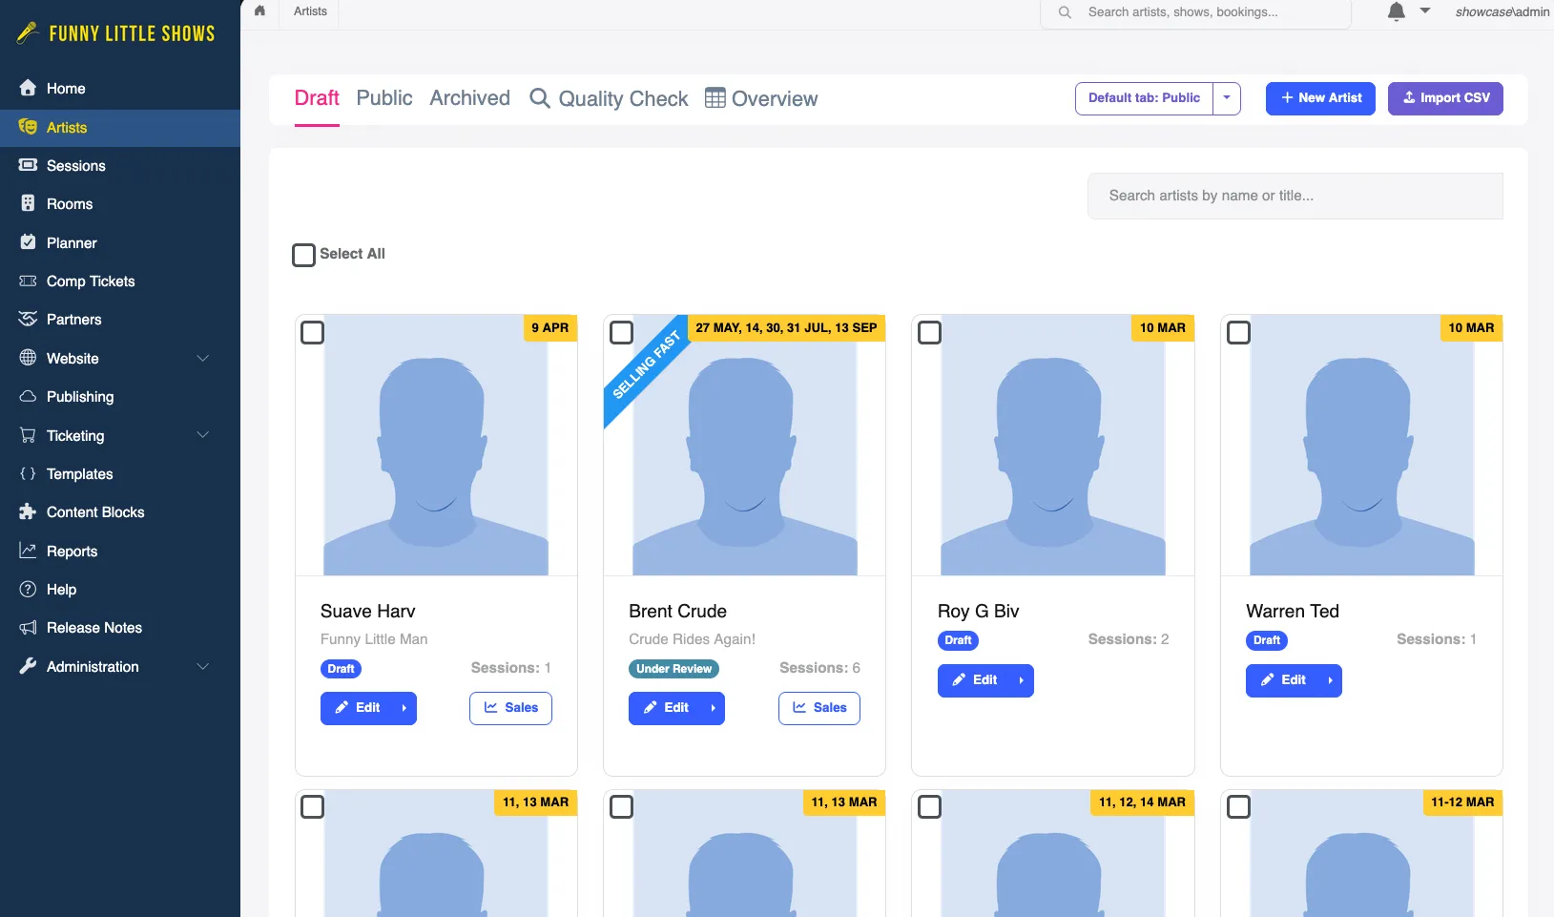
Task: Open Partners handshake icon
Action: [x=28, y=319]
